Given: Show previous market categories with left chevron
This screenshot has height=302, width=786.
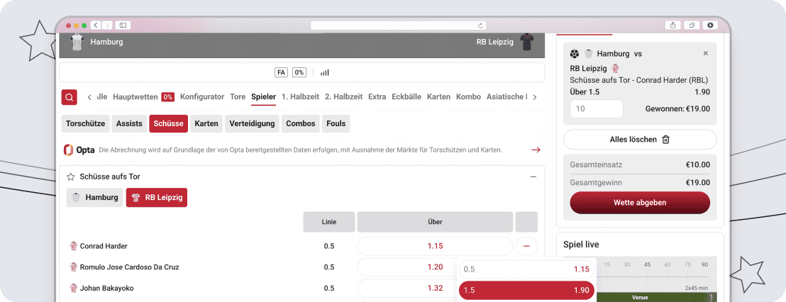Looking at the screenshot, I should (89, 97).
